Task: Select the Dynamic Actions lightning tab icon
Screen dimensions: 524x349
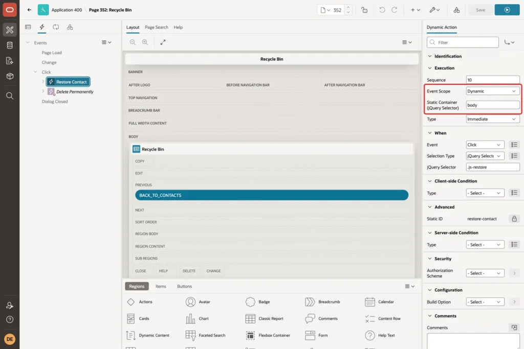Action: [42, 27]
